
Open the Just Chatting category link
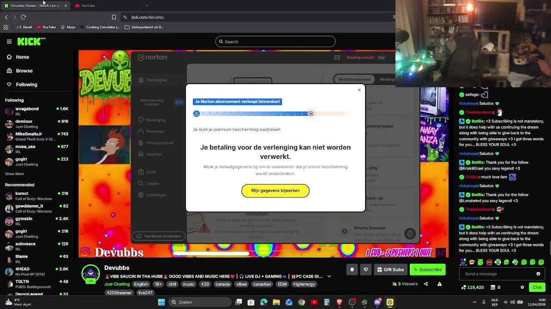click(x=117, y=284)
